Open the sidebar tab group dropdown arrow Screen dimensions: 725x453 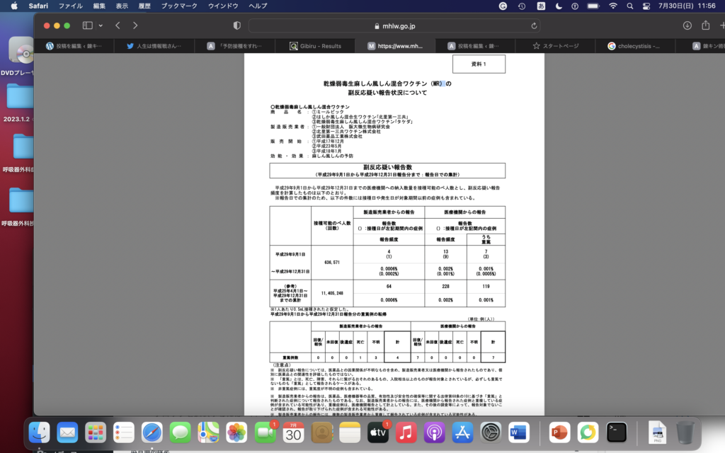coord(101,25)
